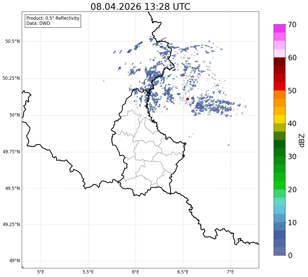Click the small green echo near 50.25°N border
The height and width of the screenshot is (277, 308).
click(x=170, y=75)
